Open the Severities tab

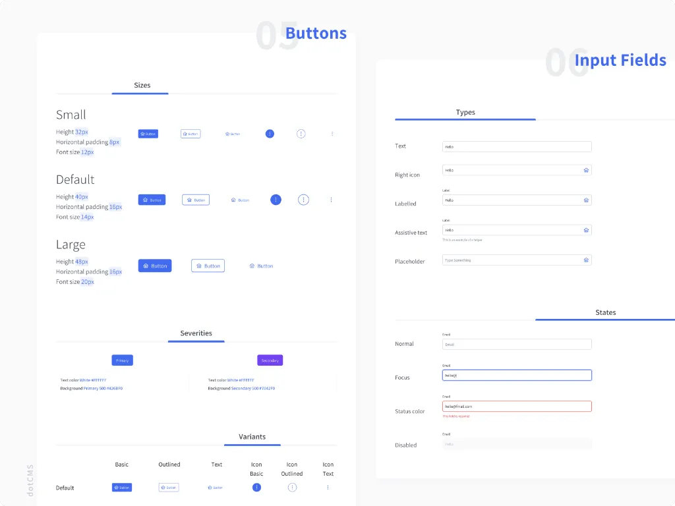pos(196,333)
